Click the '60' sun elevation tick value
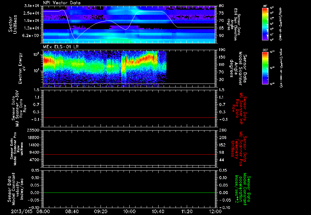The height and width of the screenshot is (215, 311). coord(221,36)
